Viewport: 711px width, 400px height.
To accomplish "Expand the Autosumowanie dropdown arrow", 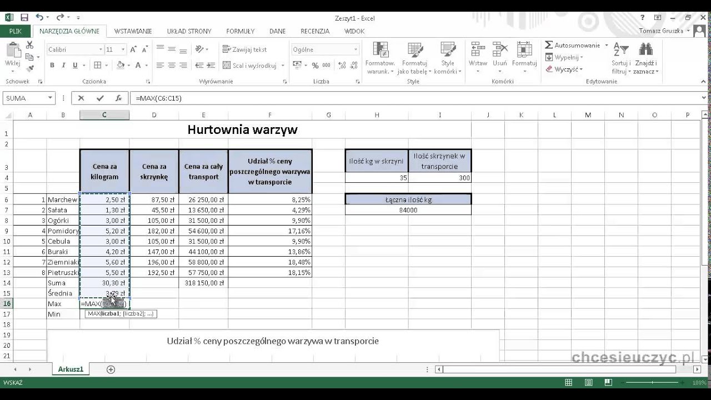I will [x=607, y=45].
